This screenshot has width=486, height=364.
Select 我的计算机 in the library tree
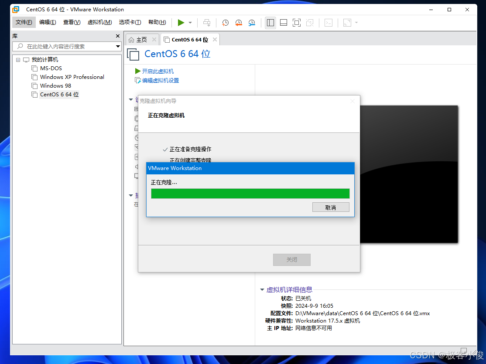point(44,60)
